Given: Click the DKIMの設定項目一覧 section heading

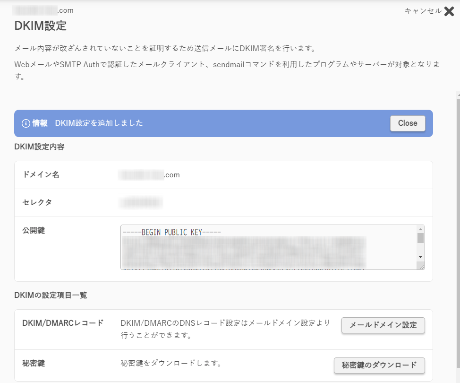Looking at the screenshot, I should point(51,296).
